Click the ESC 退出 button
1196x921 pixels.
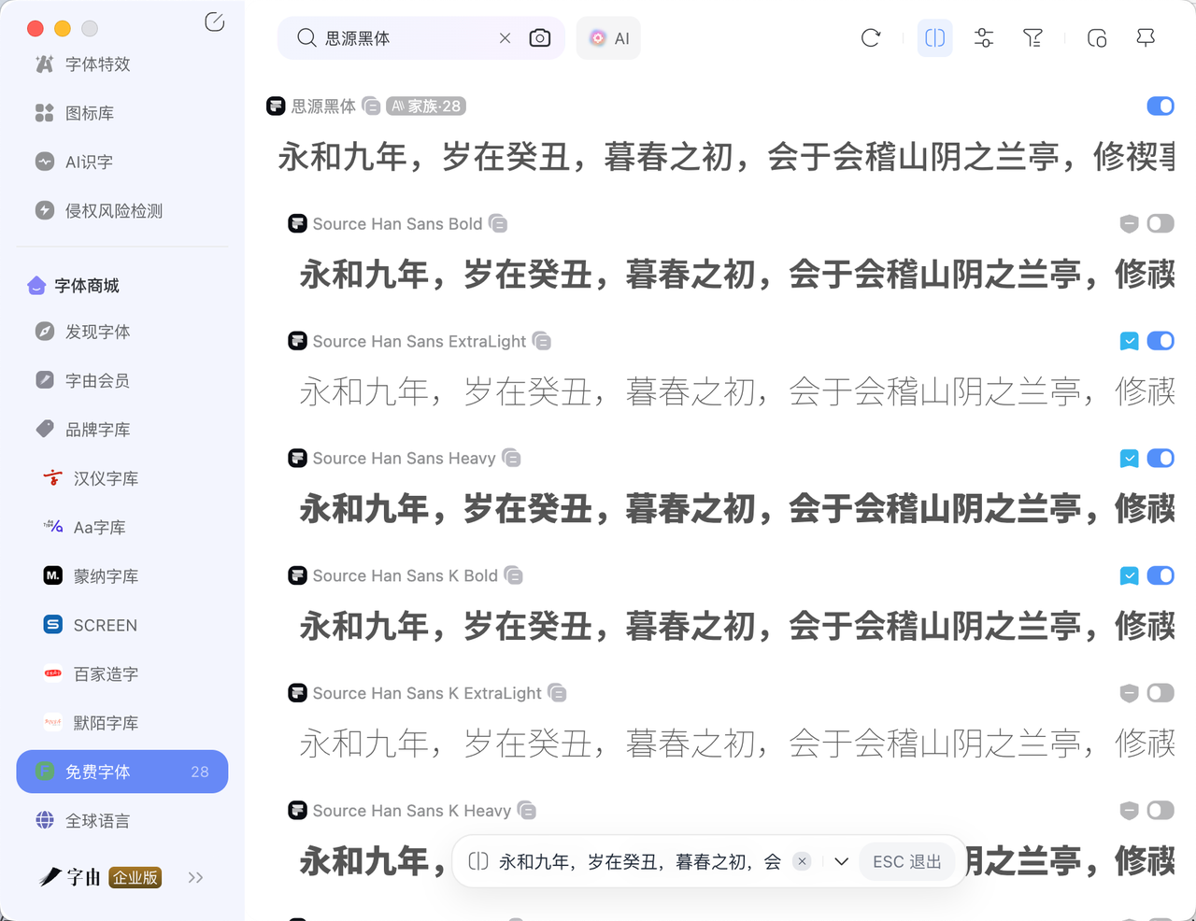(x=906, y=861)
